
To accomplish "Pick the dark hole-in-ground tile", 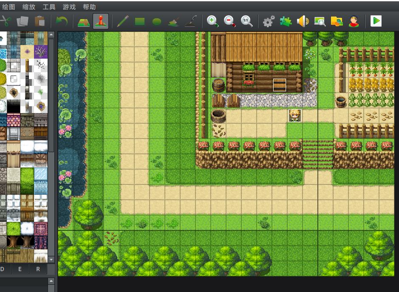I will point(14,93).
